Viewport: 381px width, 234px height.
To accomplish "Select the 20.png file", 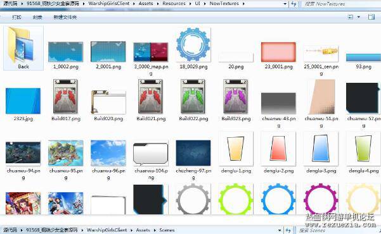I will coord(236,61).
